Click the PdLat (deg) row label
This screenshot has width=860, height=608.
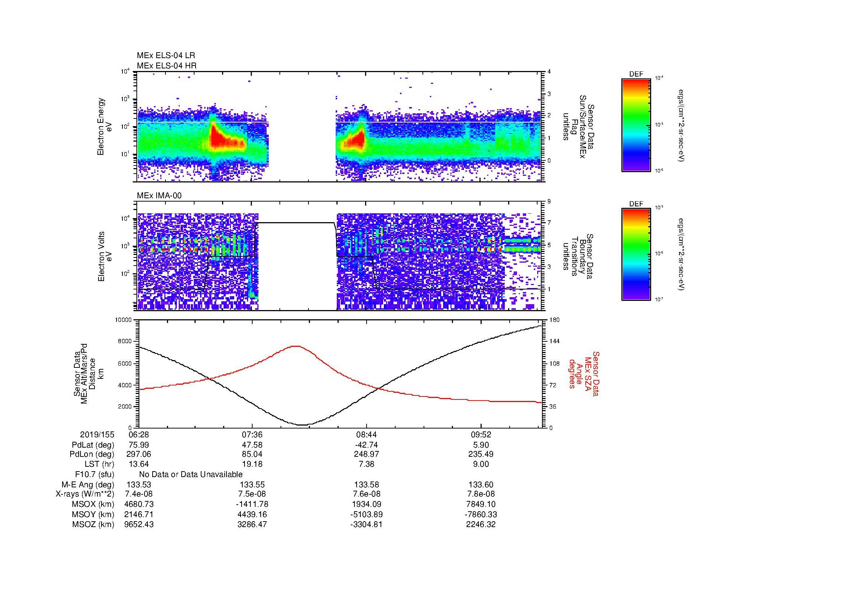point(93,445)
